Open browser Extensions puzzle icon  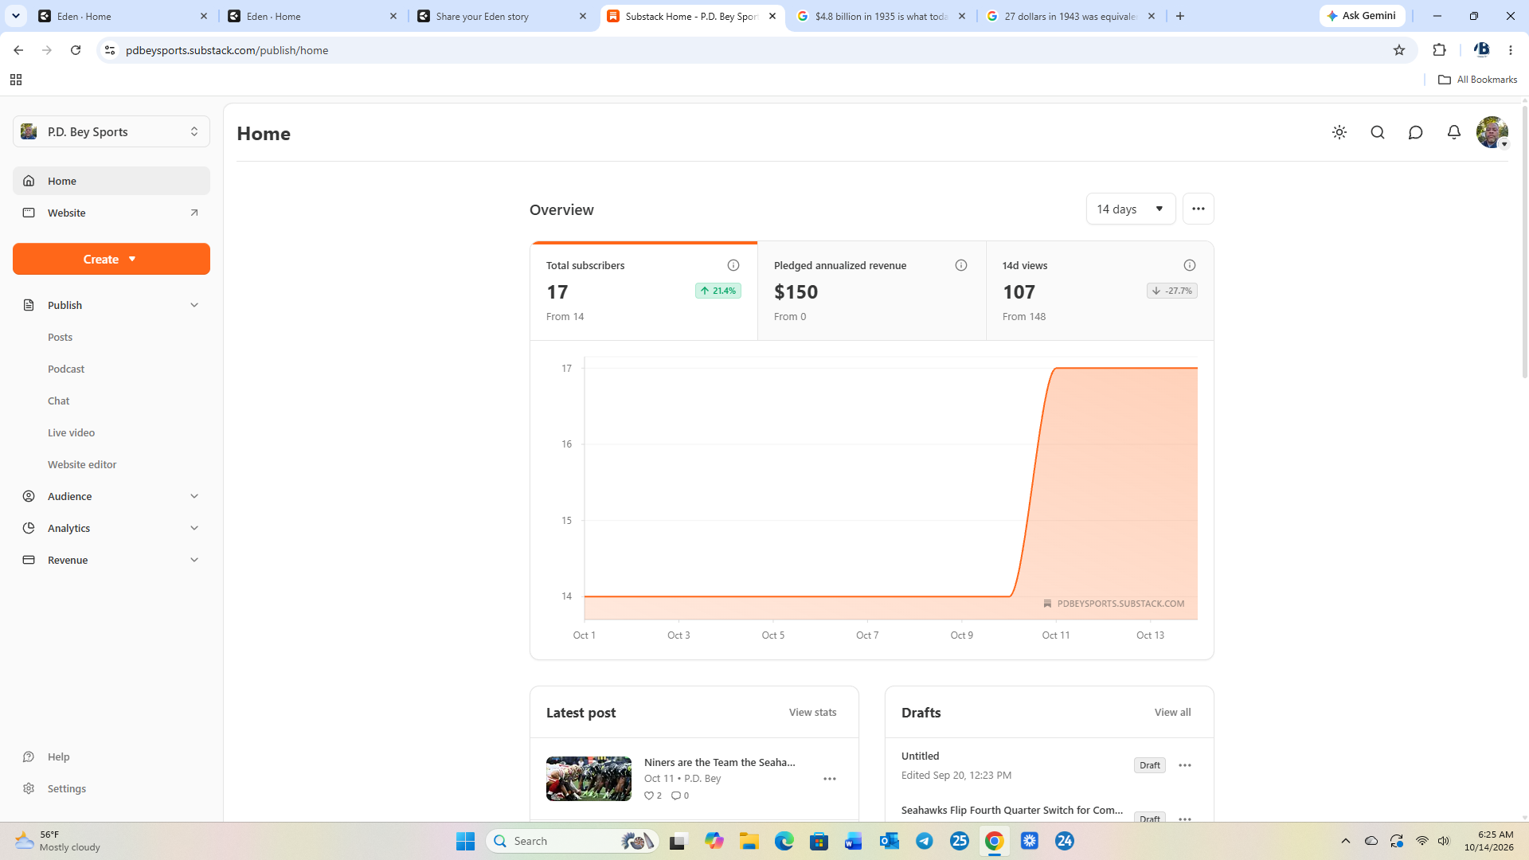click(x=1439, y=50)
